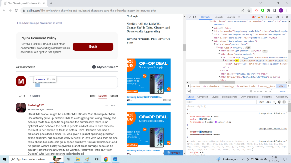Screen dimensions: 291x163
Task: Switch to the Console tab
Action: coord(219,17)
